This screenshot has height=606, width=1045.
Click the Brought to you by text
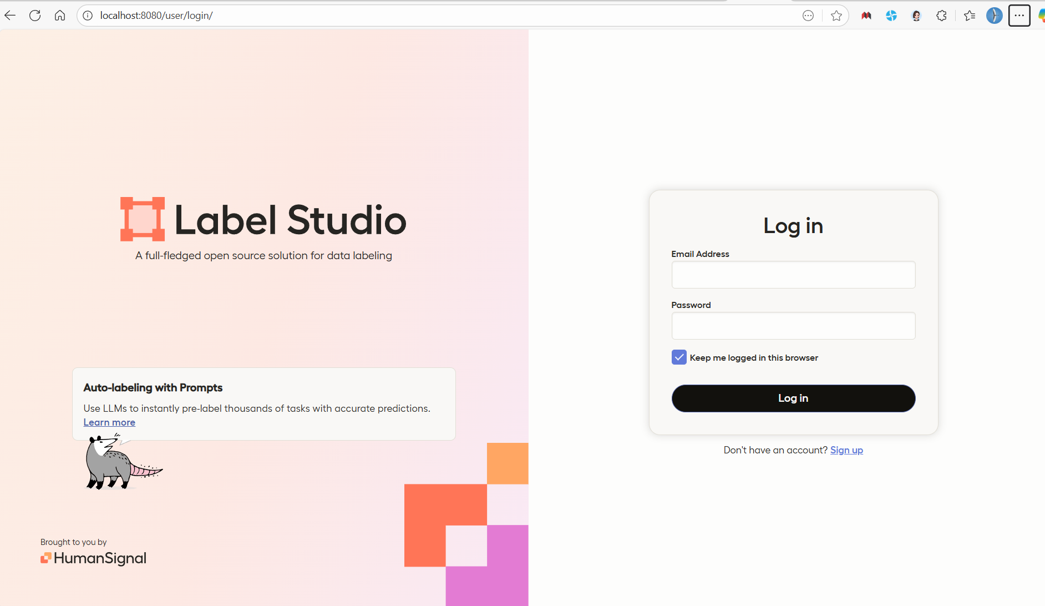pyautogui.click(x=73, y=542)
